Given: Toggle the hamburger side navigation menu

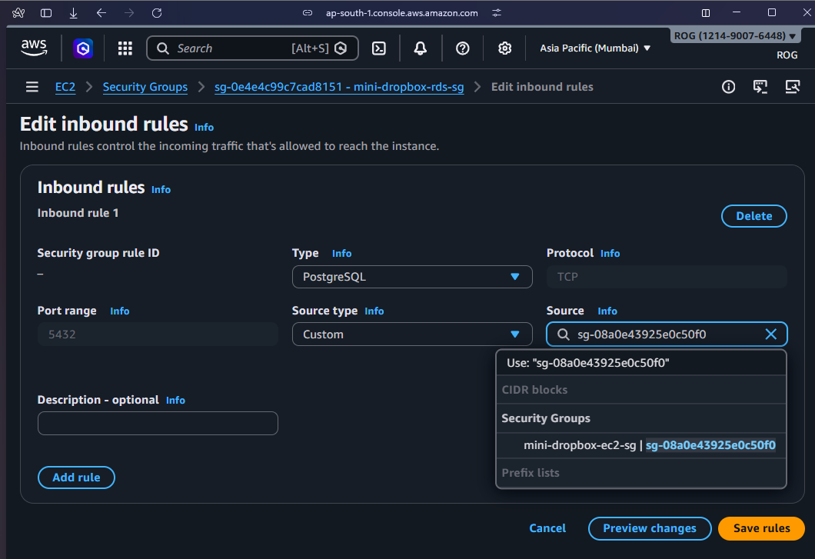Looking at the screenshot, I should 32,87.
